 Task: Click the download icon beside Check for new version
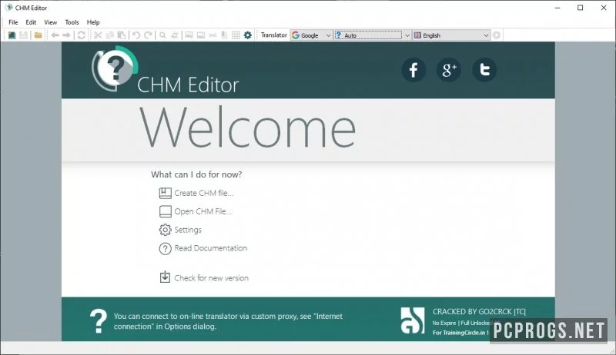pyautogui.click(x=165, y=277)
